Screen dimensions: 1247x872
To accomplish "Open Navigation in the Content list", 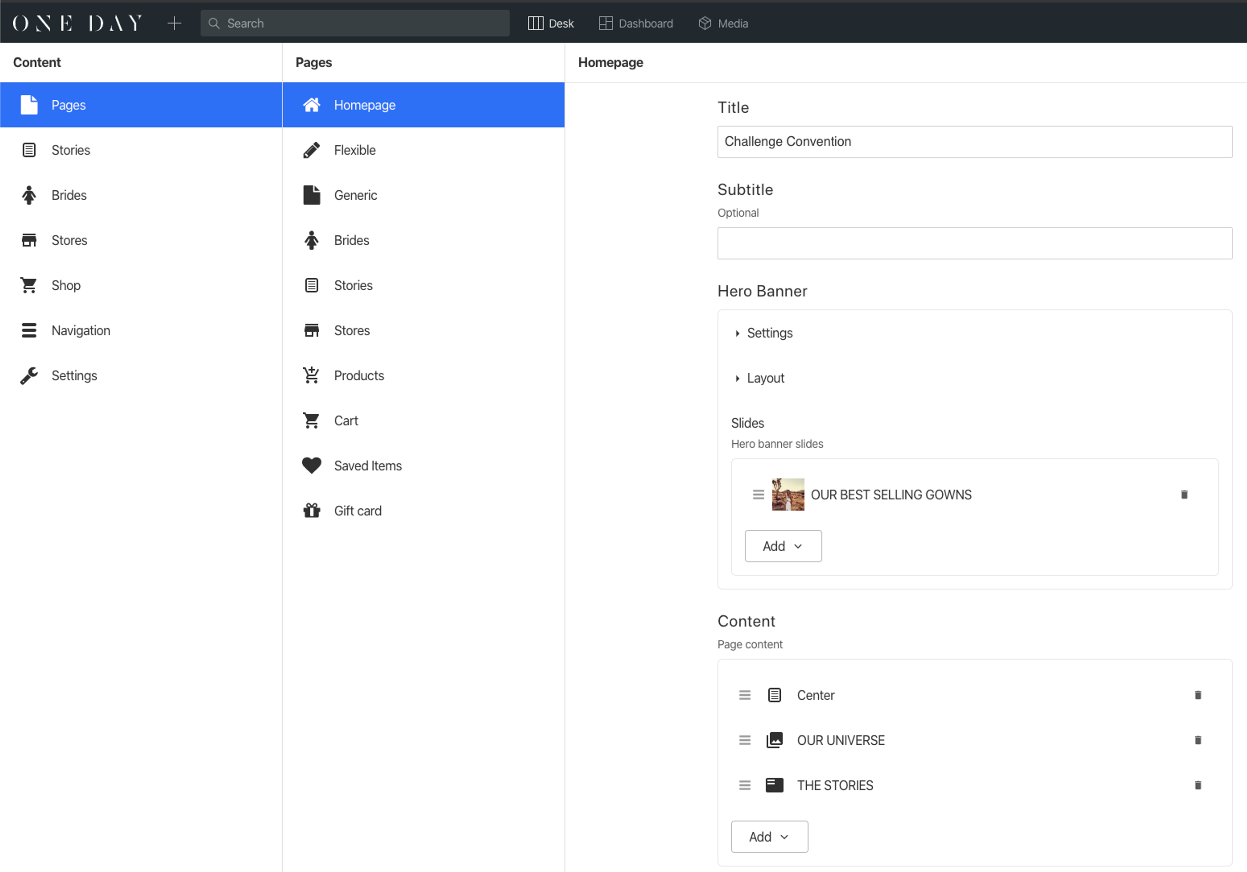I will [81, 330].
